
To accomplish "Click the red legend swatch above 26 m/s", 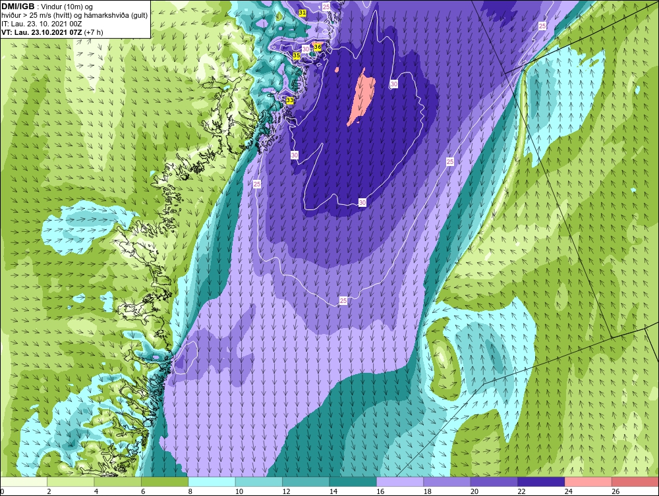I will click(x=635, y=482).
